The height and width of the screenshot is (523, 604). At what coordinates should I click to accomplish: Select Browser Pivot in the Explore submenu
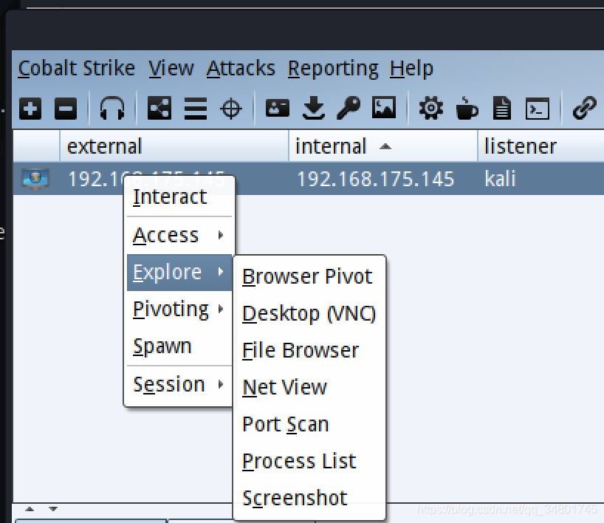tap(309, 276)
